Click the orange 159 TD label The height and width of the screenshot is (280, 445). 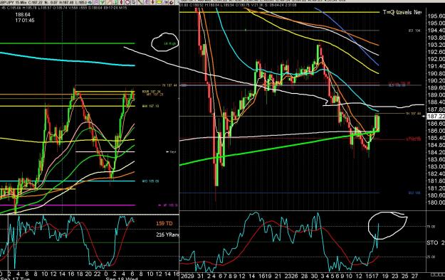pos(164,223)
